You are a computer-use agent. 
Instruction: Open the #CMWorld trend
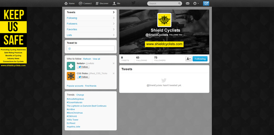click(72, 116)
